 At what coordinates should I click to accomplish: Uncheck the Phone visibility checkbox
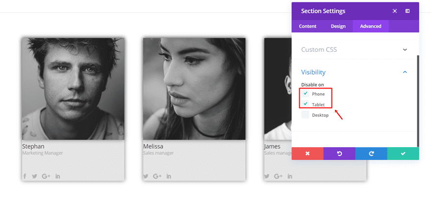coord(305,93)
